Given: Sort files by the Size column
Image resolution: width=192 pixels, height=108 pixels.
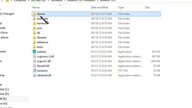Looking at the screenshot, I should [x=147, y=7].
